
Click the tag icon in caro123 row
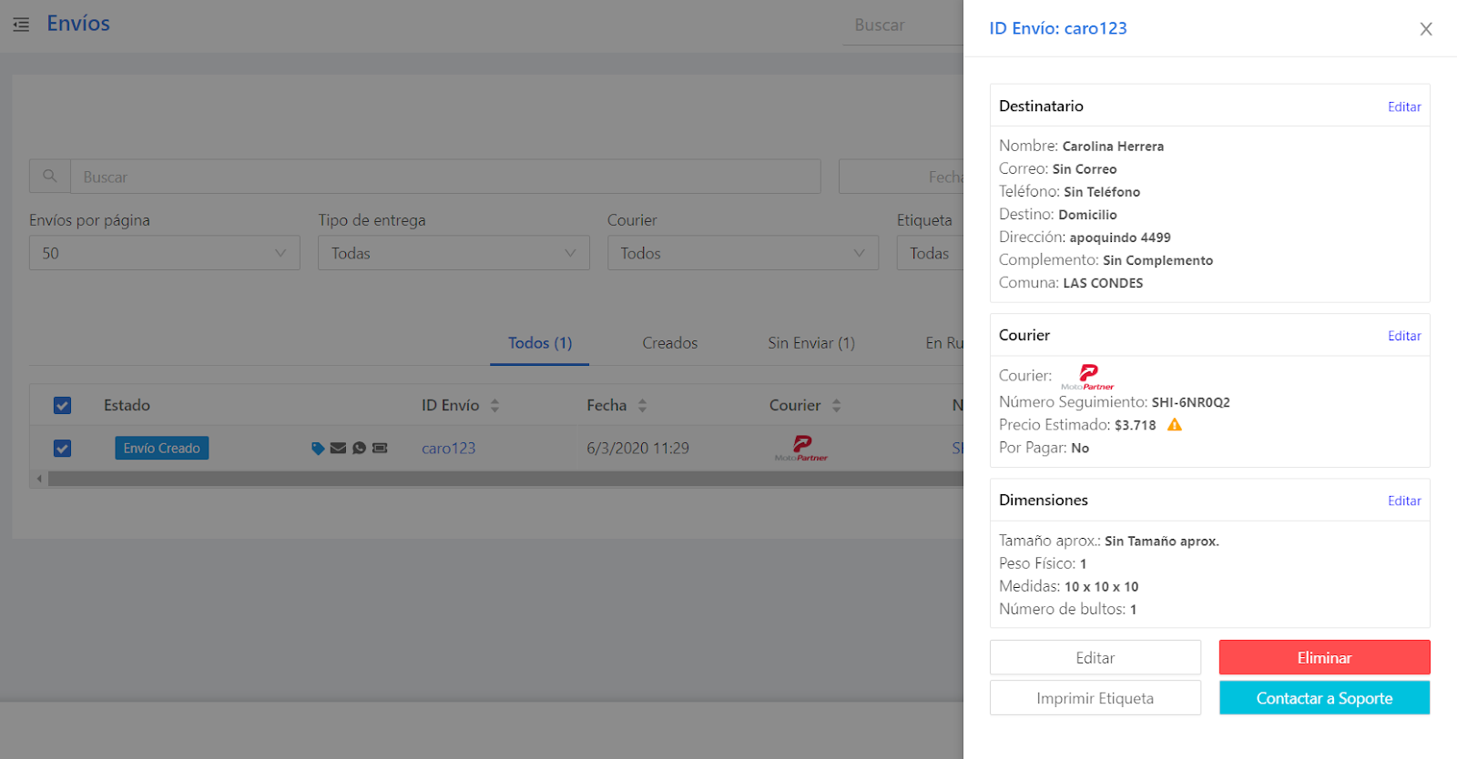pos(318,449)
